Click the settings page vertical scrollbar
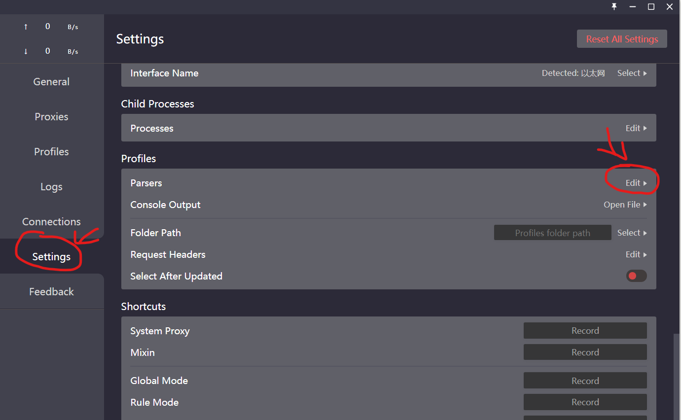 click(x=677, y=377)
